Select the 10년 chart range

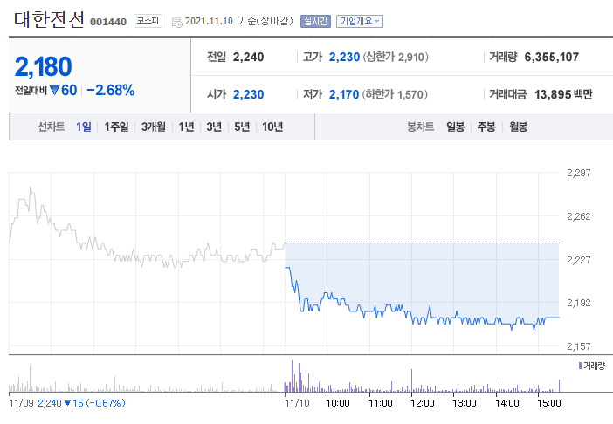(x=272, y=127)
